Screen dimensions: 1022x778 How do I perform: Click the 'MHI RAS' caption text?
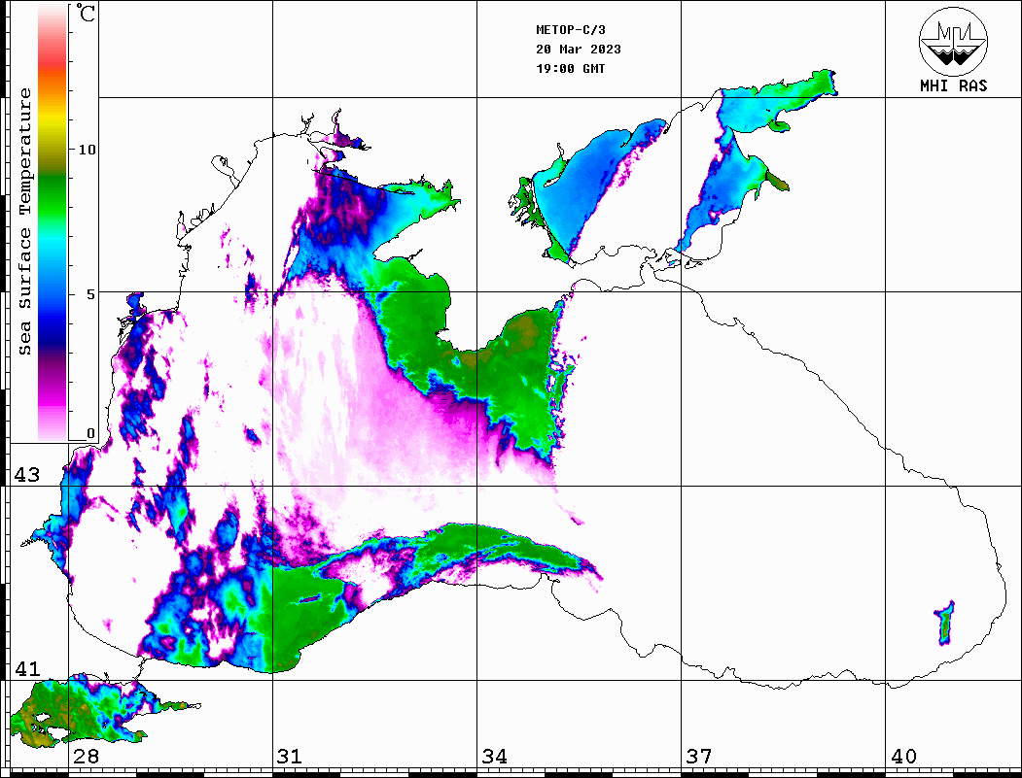(953, 85)
